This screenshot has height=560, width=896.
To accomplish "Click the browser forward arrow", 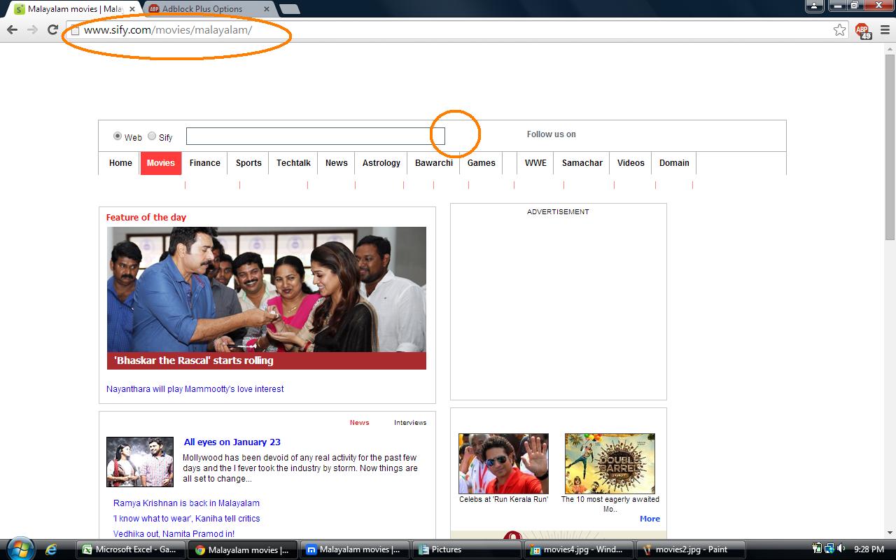I will pyautogui.click(x=32, y=29).
